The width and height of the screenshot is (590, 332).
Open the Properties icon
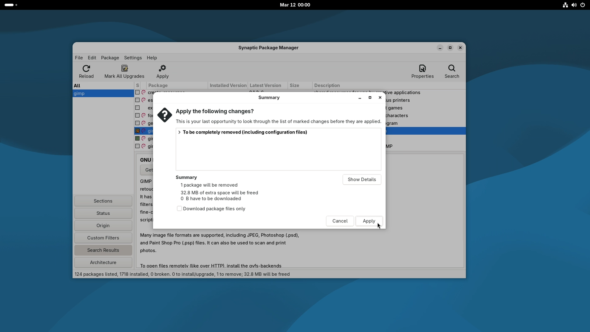point(422,69)
